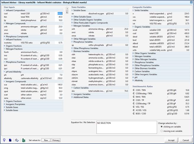Expand the Other Organic Variables section
The height and width of the screenshot is (144, 194).
(133, 53)
